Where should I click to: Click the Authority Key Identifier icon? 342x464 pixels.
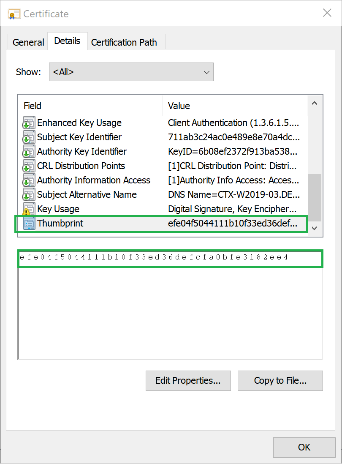pos(28,152)
